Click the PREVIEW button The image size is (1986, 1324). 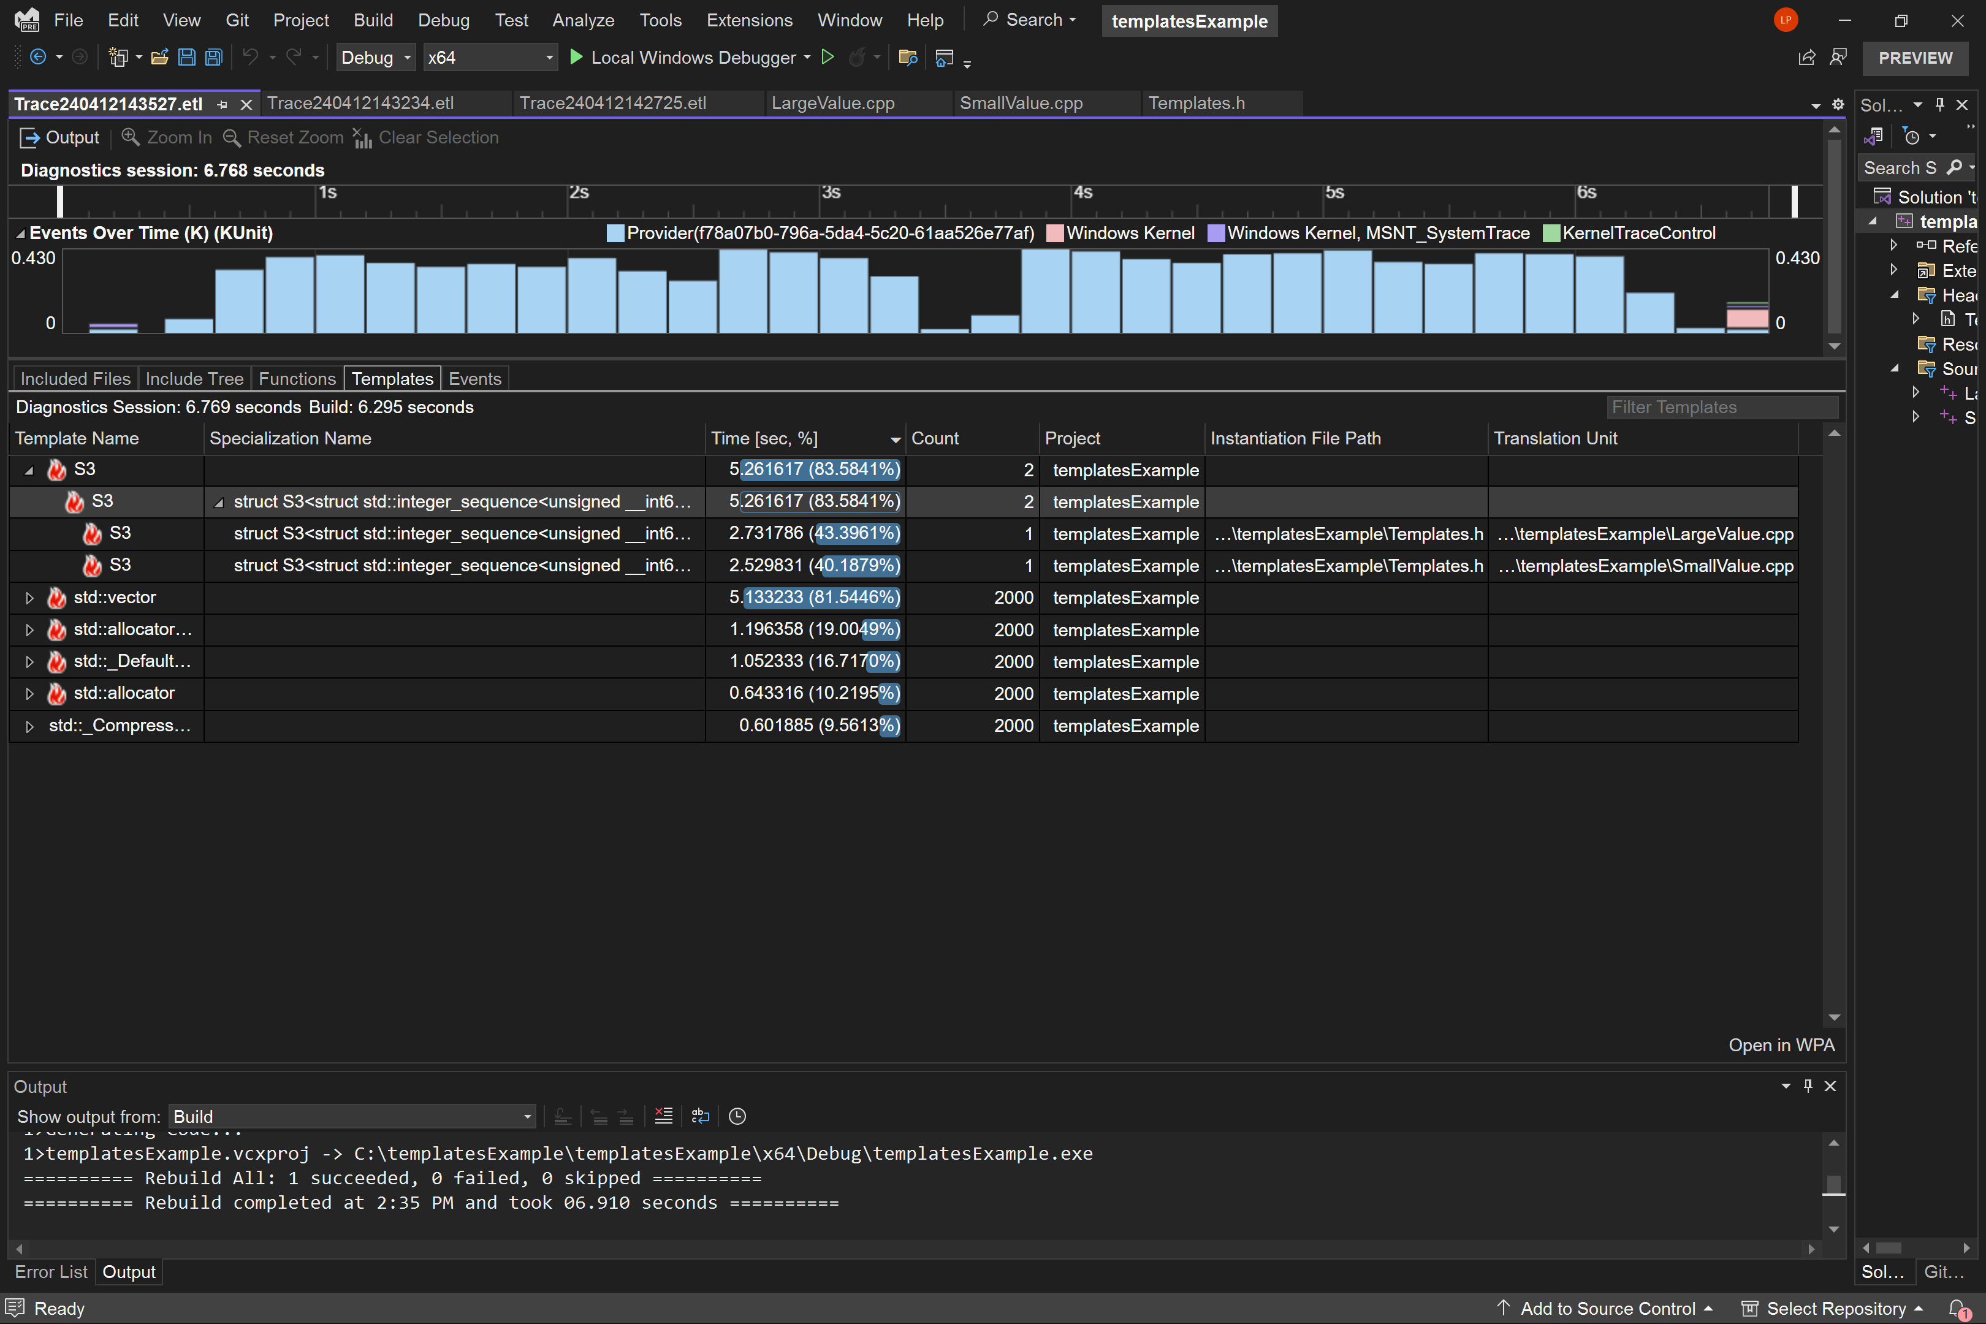point(1915,58)
